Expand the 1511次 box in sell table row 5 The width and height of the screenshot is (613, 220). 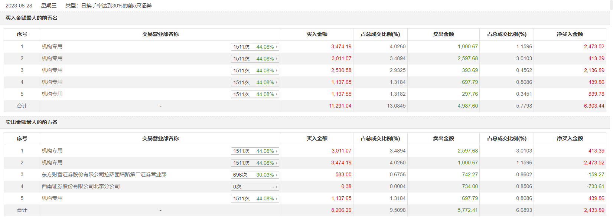[x=255, y=198]
